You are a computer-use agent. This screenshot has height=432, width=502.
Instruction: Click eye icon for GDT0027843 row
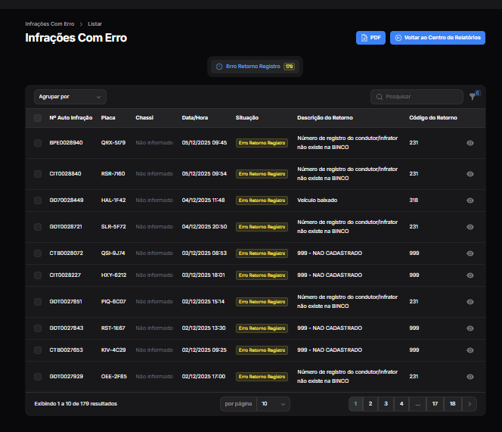point(469,328)
